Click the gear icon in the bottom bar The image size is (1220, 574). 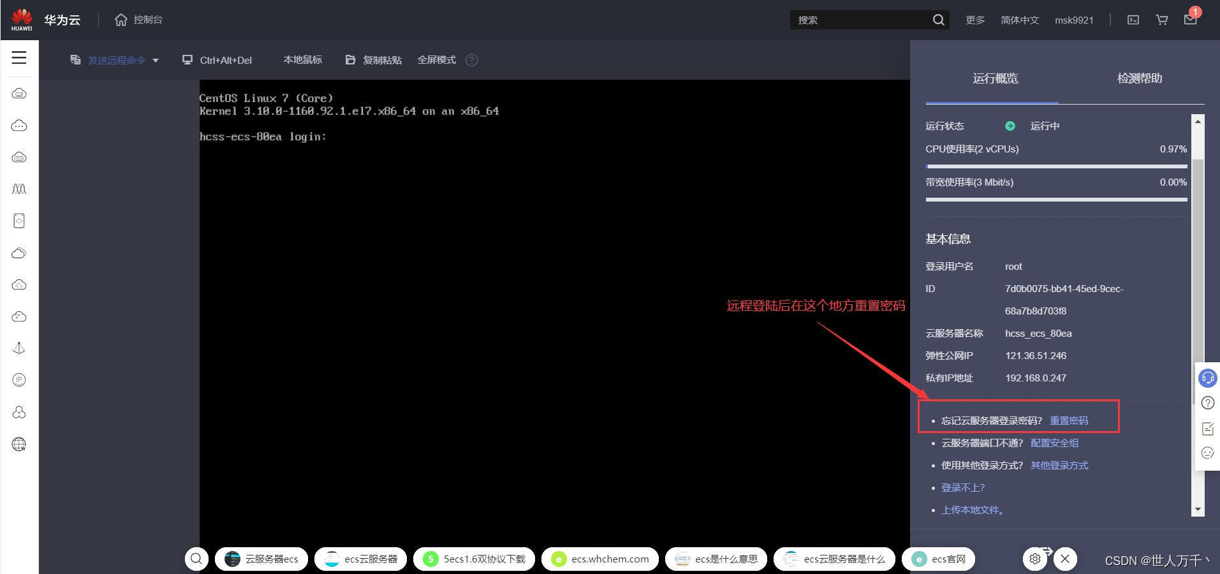[x=1035, y=559]
